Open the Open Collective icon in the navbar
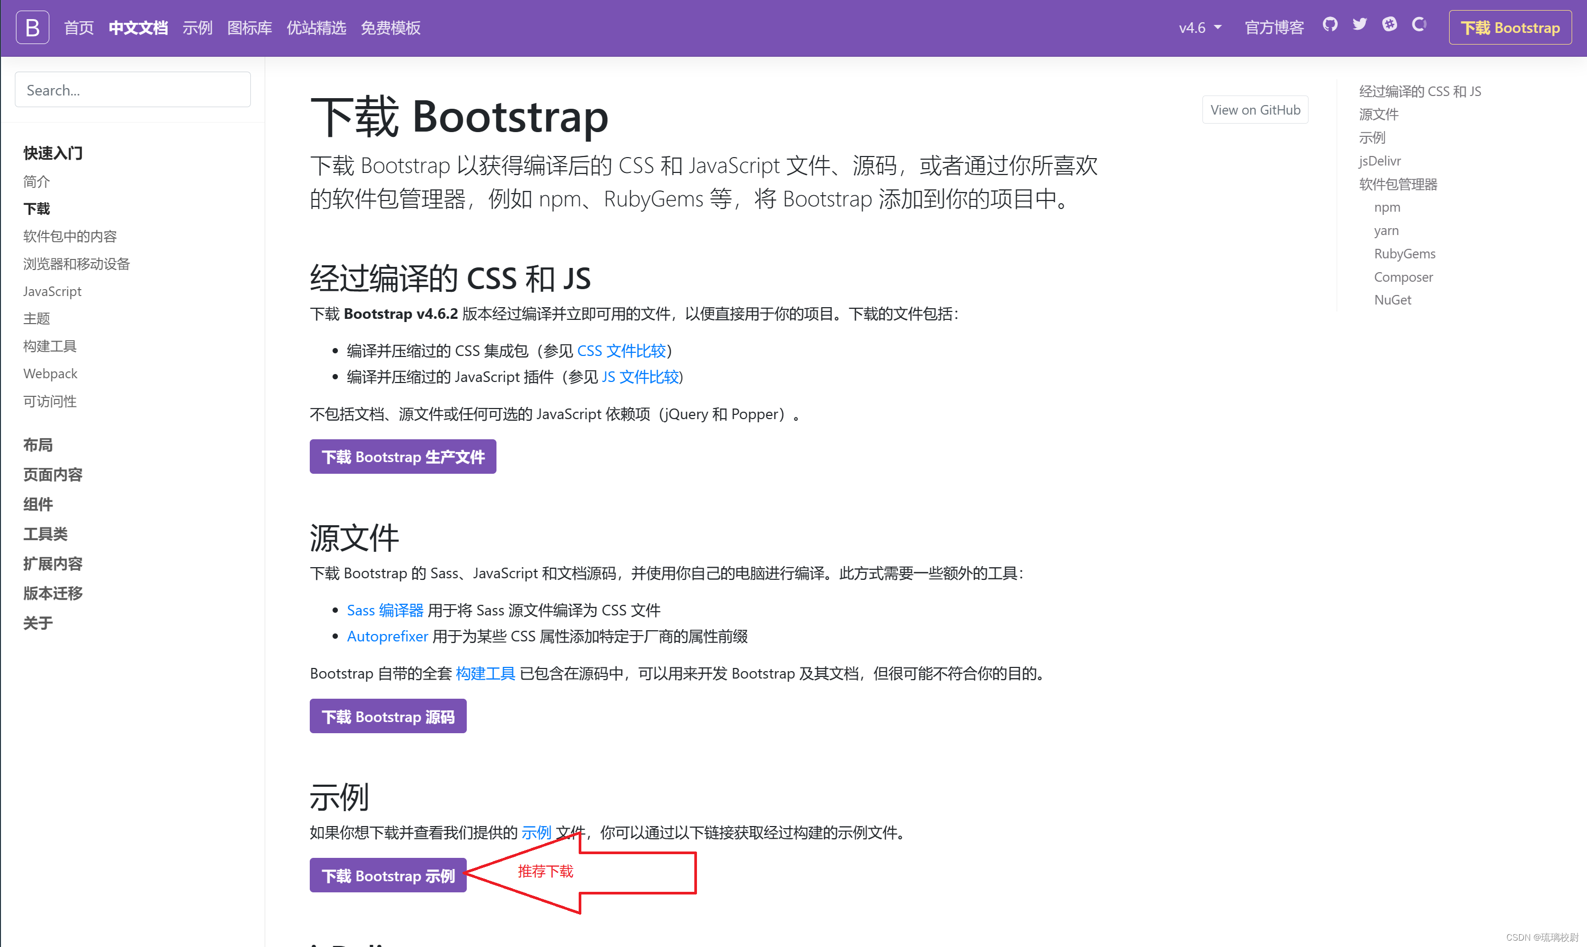1587x947 pixels. 1419,25
